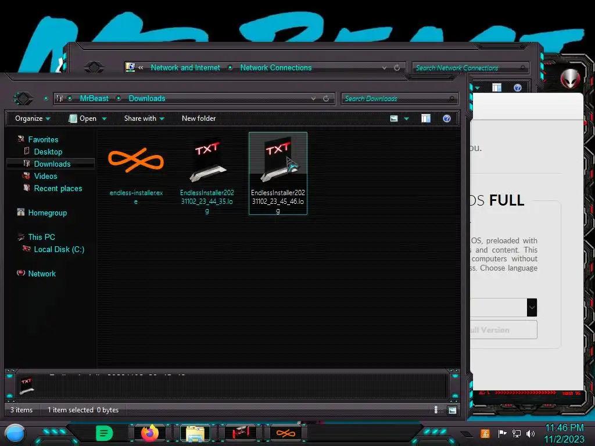Select Recent places in the navigation pane

coord(58,189)
